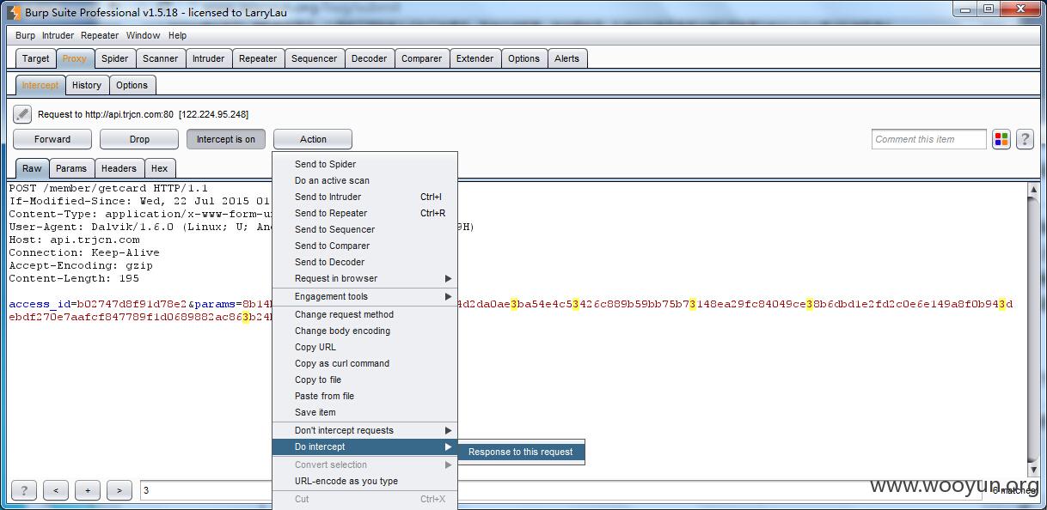Choose Do an active scan
The width and height of the screenshot is (1047, 510).
click(x=364, y=180)
